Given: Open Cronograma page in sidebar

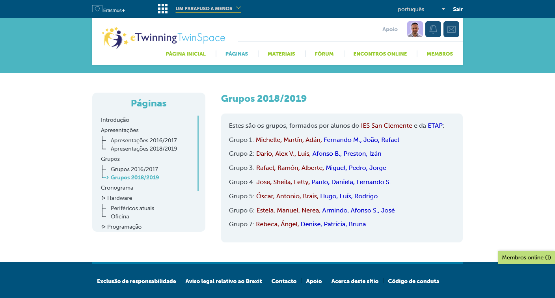Looking at the screenshot, I should (117, 188).
